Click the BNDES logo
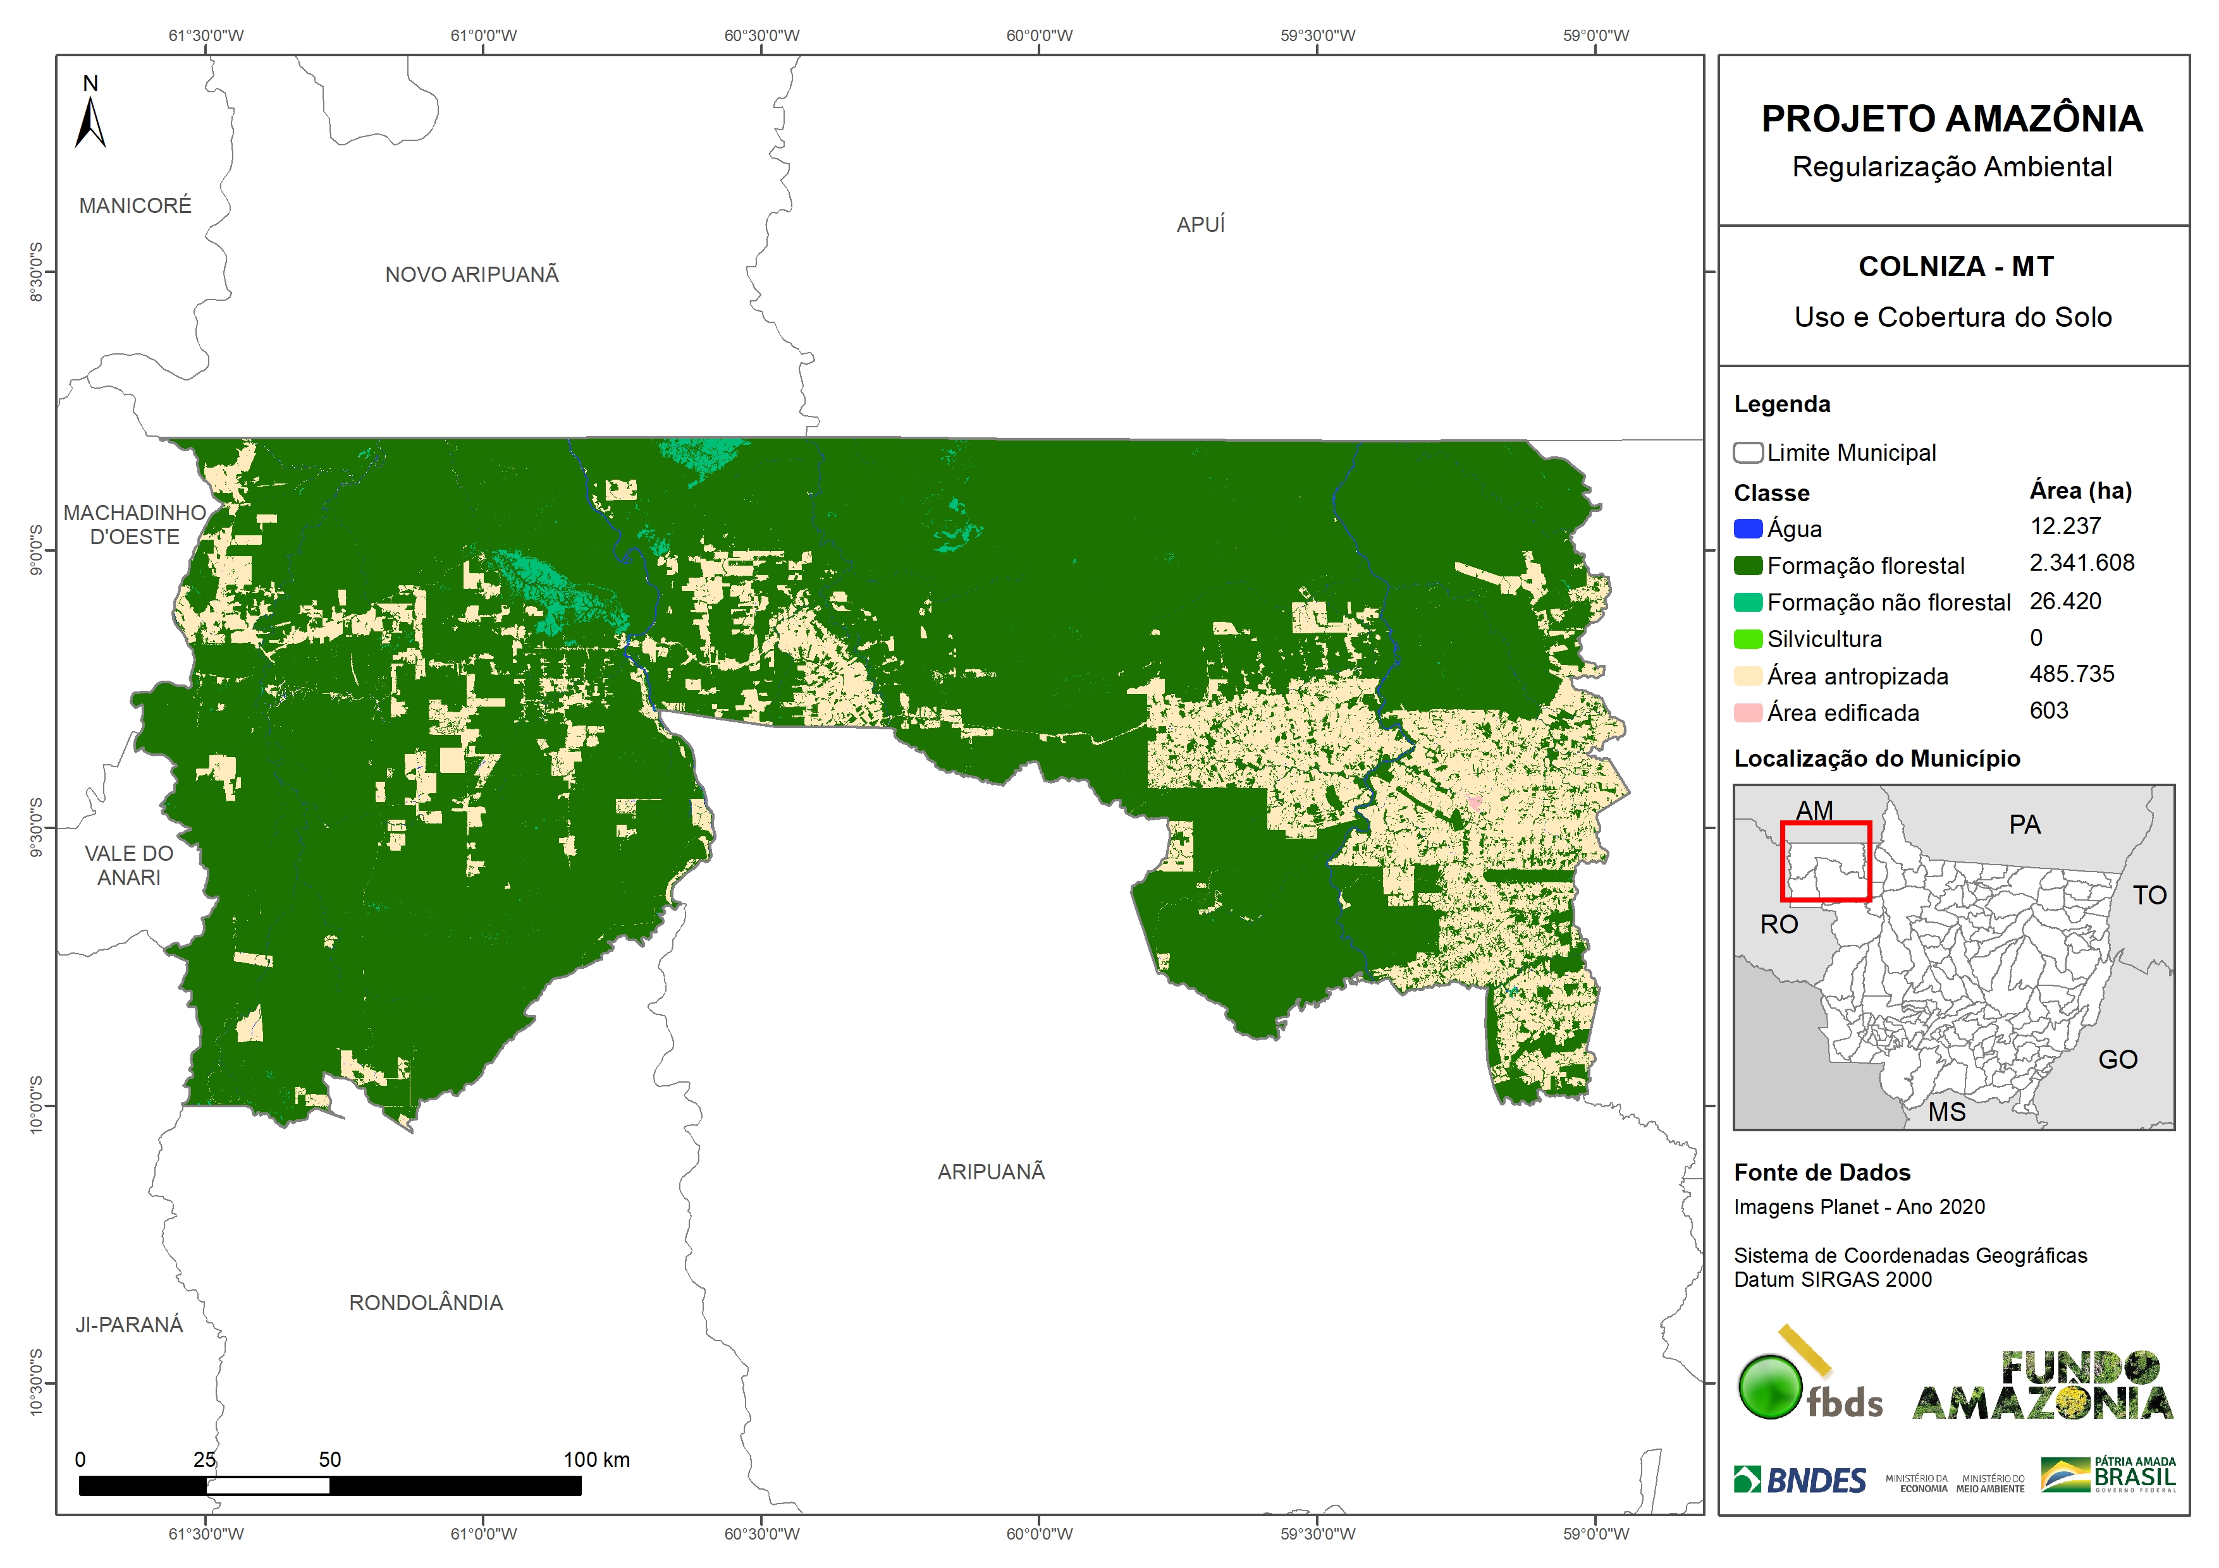This screenshot has height=1568, width=2219. (1800, 1480)
